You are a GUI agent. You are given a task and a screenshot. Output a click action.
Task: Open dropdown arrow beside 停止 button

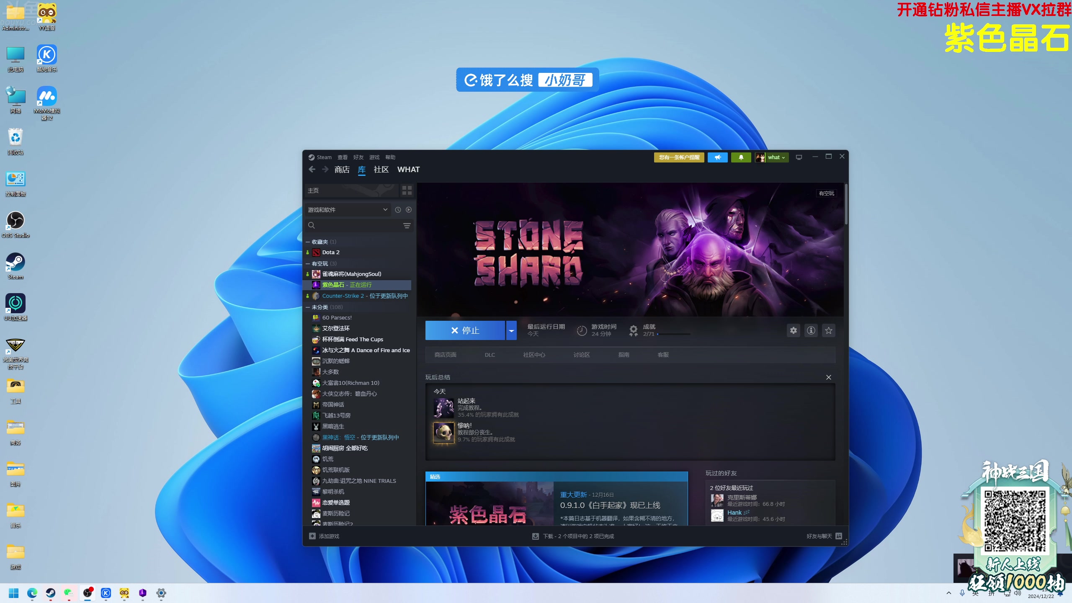click(x=511, y=330)
